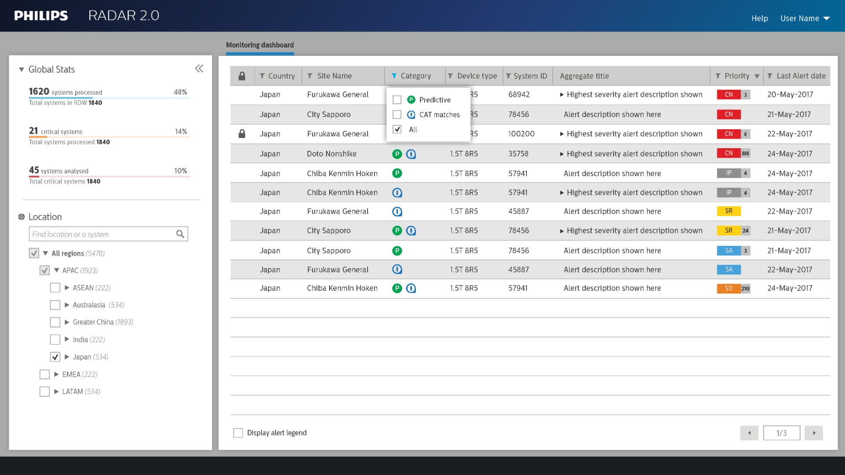Expand the ASEAN region
The width and height of the screenshot is (845, 475).
(66, 288)
